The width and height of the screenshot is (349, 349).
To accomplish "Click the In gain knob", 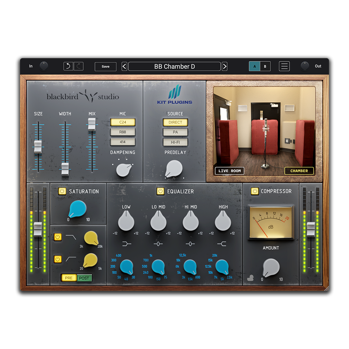I will click(x=44, y=66).
